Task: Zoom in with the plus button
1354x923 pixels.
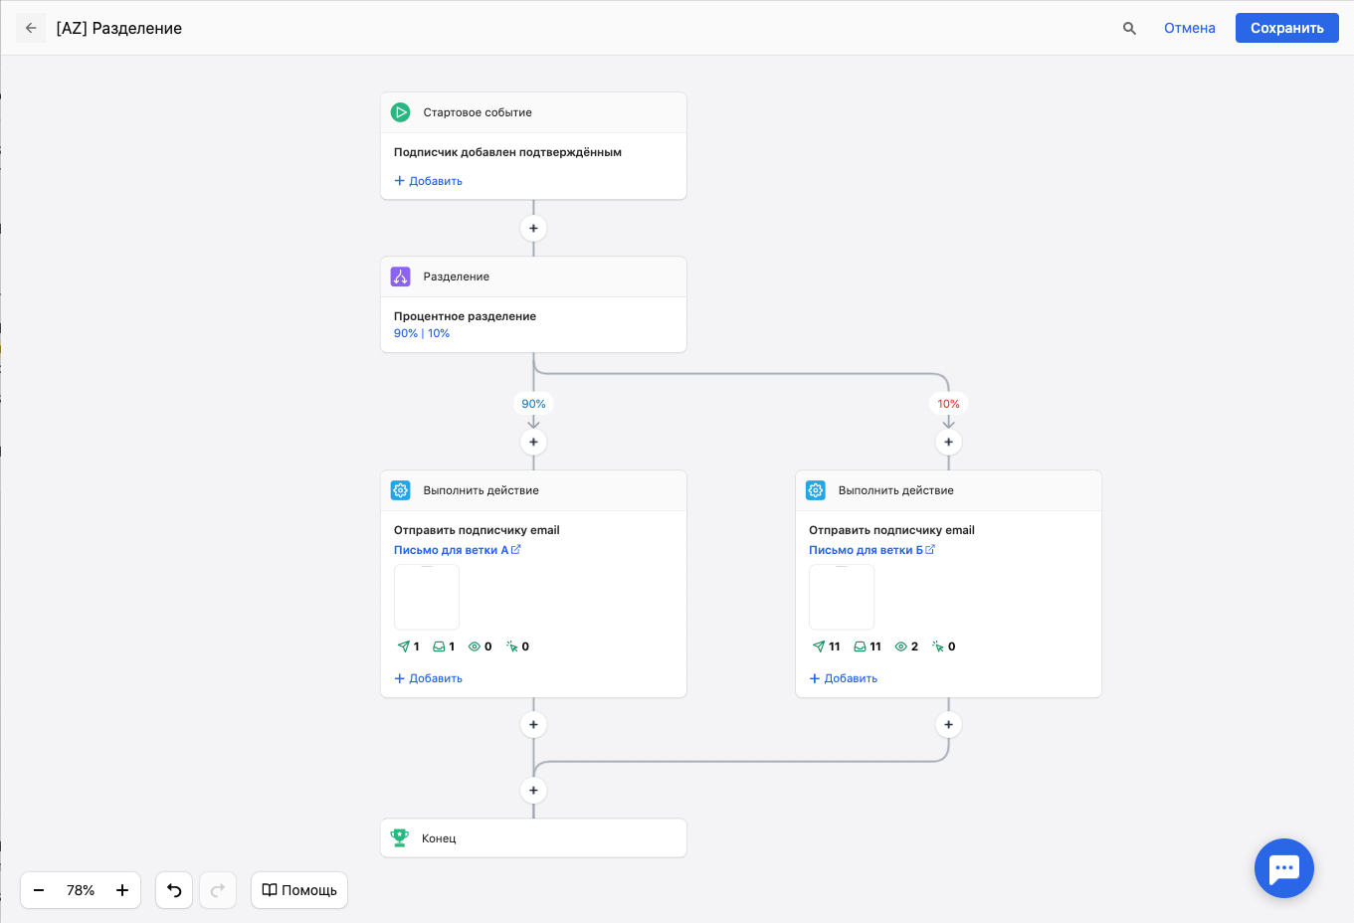Action: click(122, 890)
